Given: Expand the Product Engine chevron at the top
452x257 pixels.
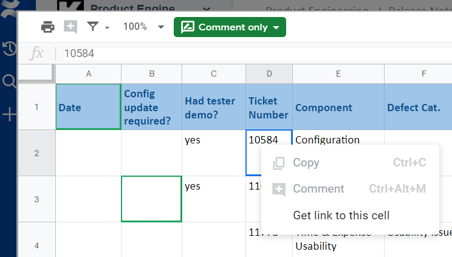Looking at the screenshot, I should coord(207,9).
